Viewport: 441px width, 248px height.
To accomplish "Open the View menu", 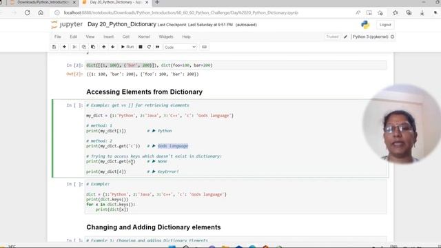I will click(90, 37).
